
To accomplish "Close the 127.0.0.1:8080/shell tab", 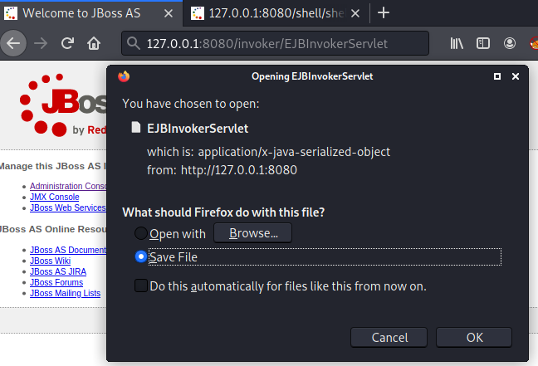I will (355, 13).
